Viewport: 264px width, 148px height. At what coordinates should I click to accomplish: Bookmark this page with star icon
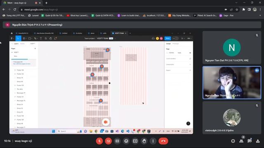coord(237,9)
